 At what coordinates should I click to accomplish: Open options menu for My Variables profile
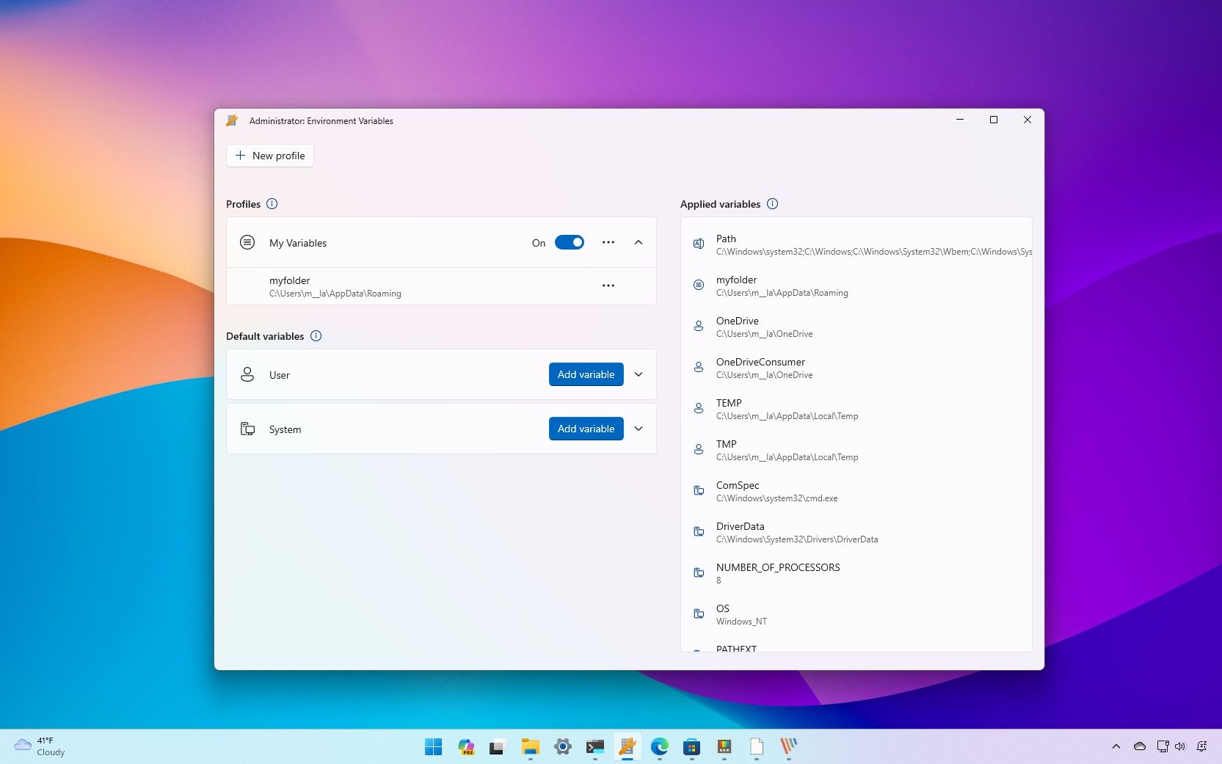click(x=608, y=242)
